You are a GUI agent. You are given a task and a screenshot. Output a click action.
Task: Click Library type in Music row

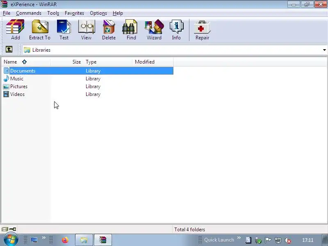[x=93, y=79]
